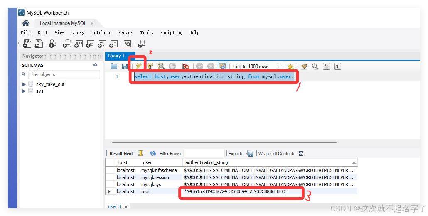Toggle invisible characters pilcrow icon

pyautogui.click(x=326, y=66)
